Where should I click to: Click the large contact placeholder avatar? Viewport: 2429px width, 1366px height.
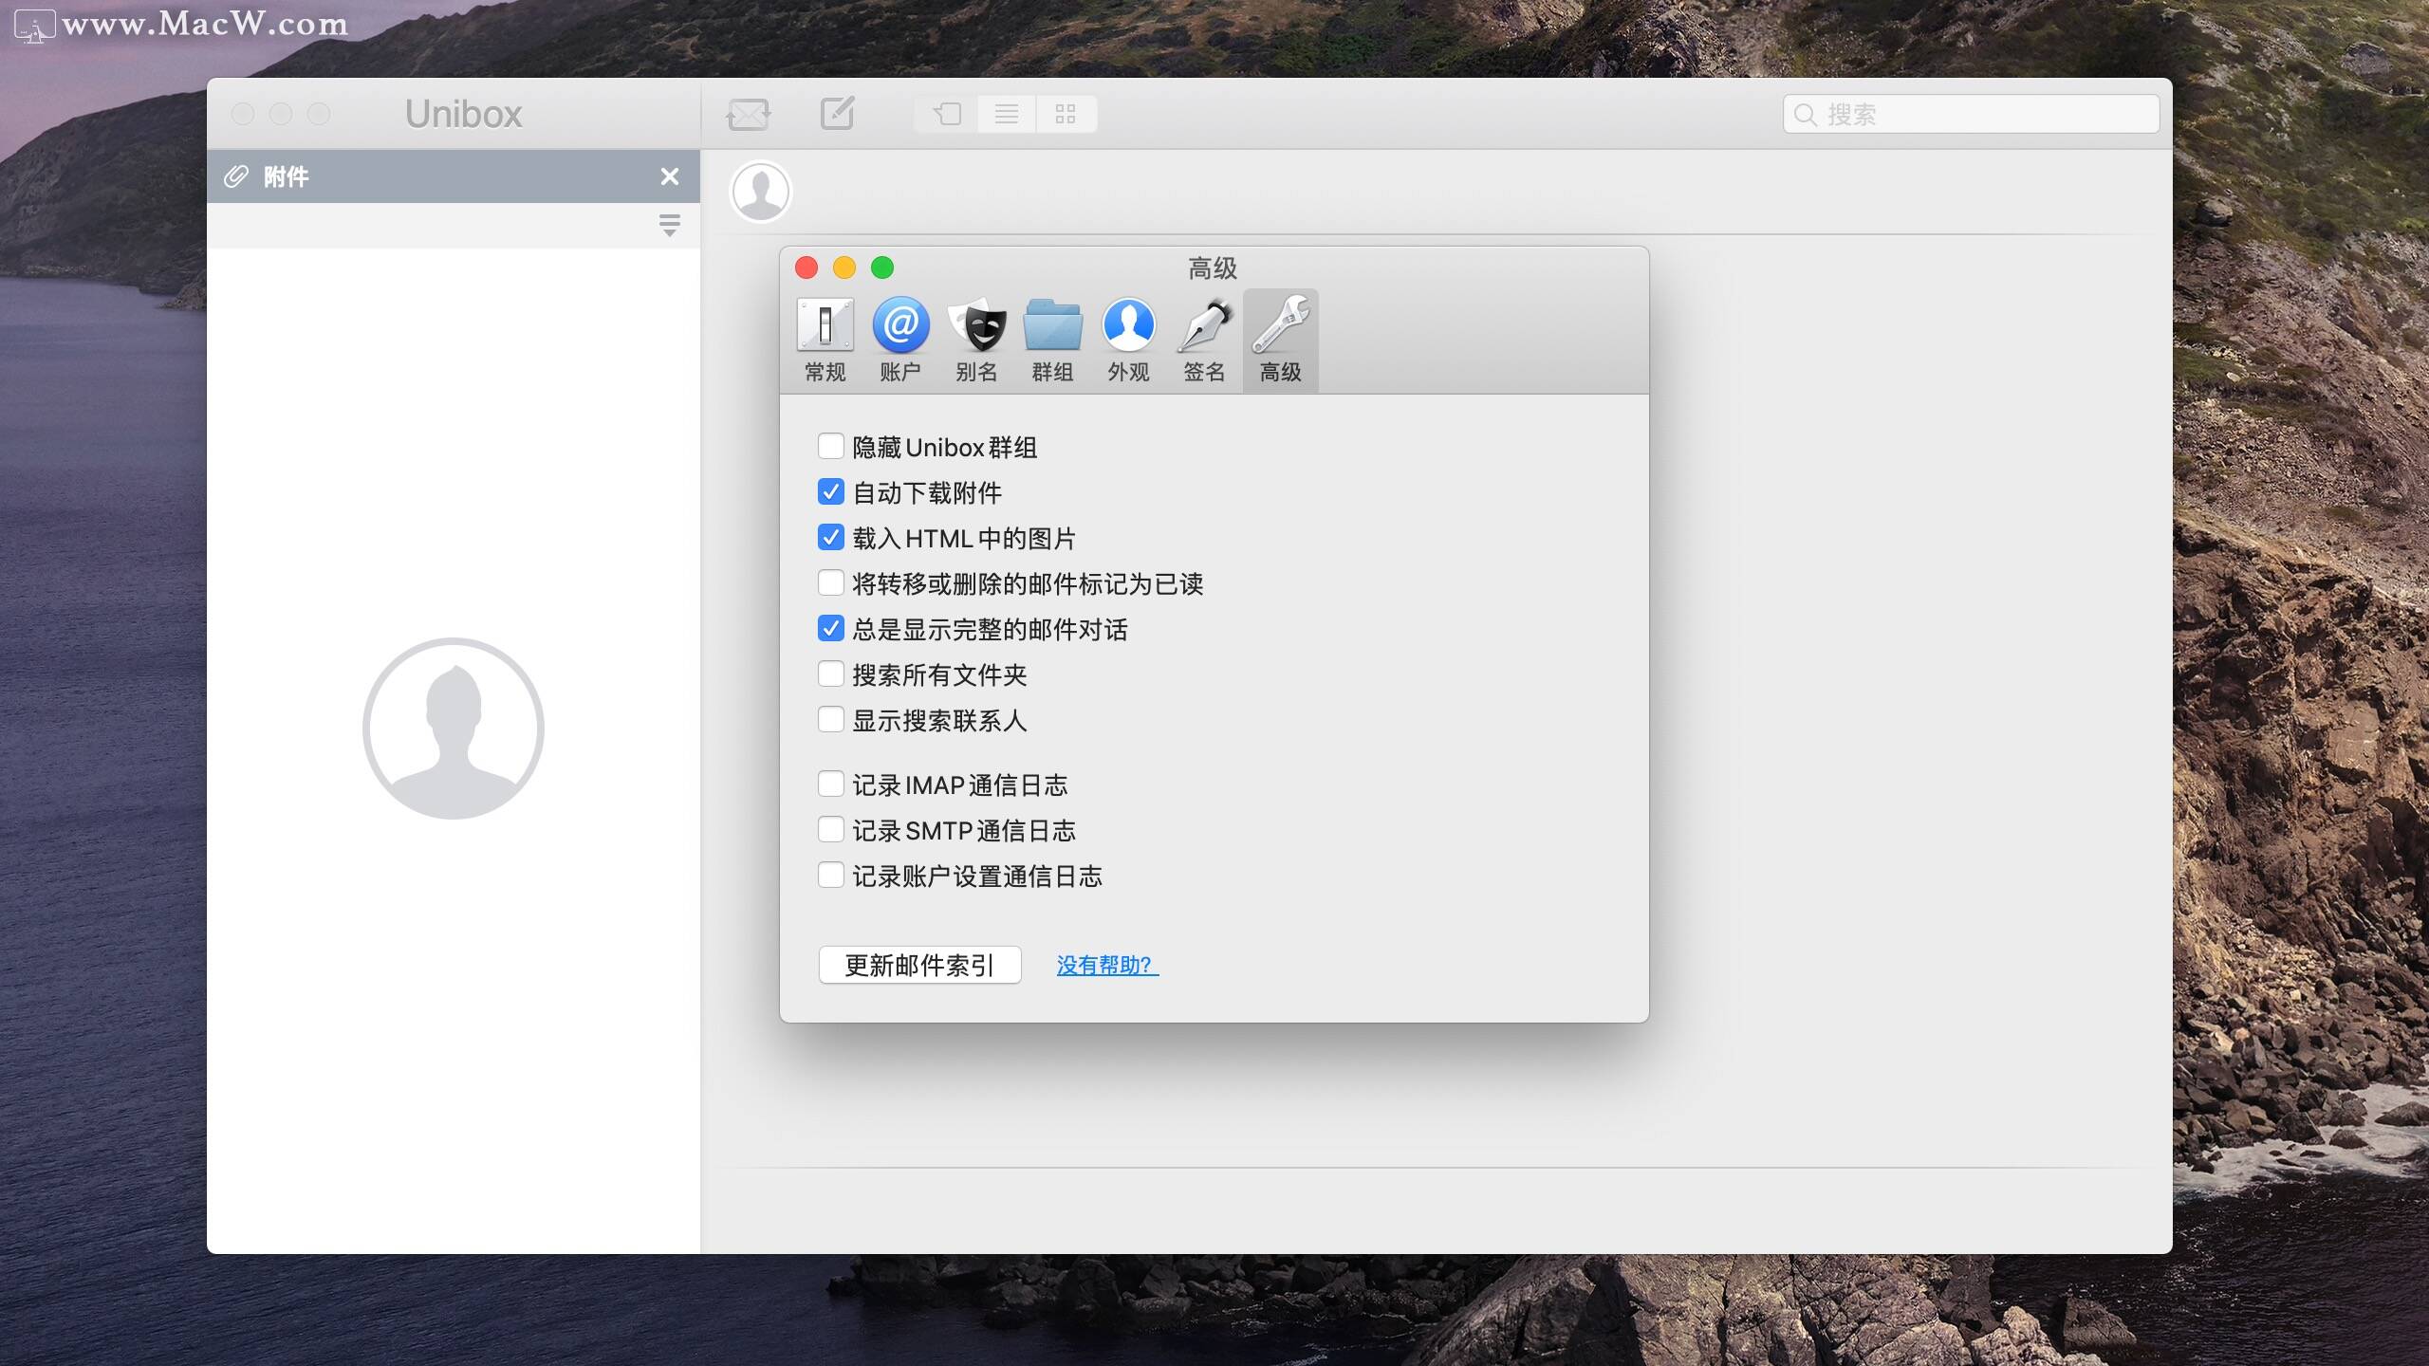coord(454,728)
